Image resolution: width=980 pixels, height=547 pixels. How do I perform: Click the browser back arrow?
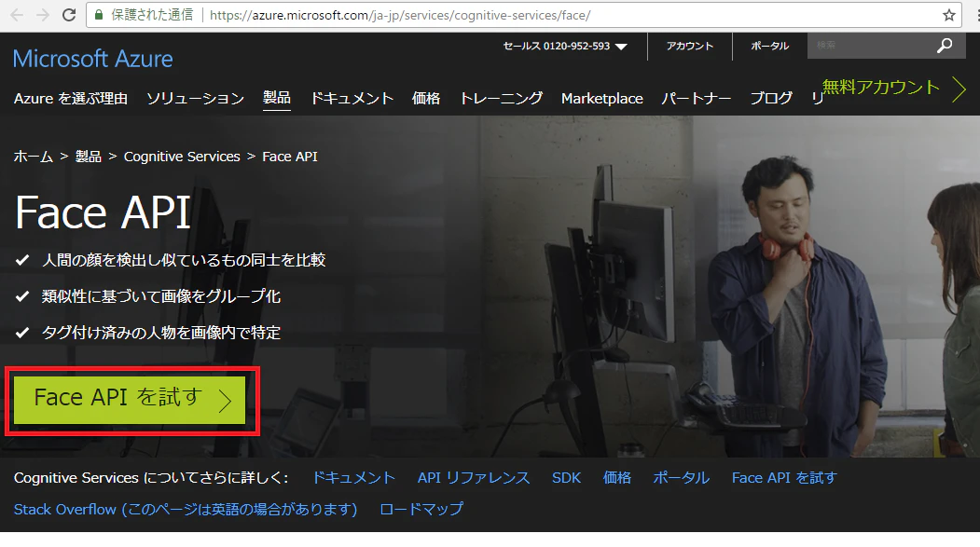pyautogui.click(x=16, y=15)
